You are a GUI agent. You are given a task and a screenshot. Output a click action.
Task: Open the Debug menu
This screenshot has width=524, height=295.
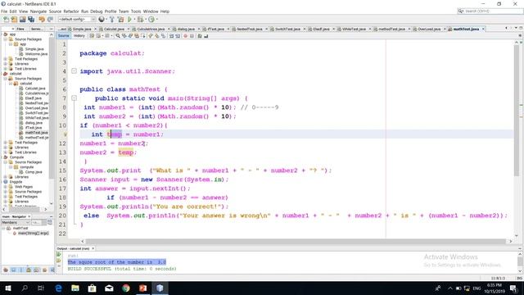(97, 11)
